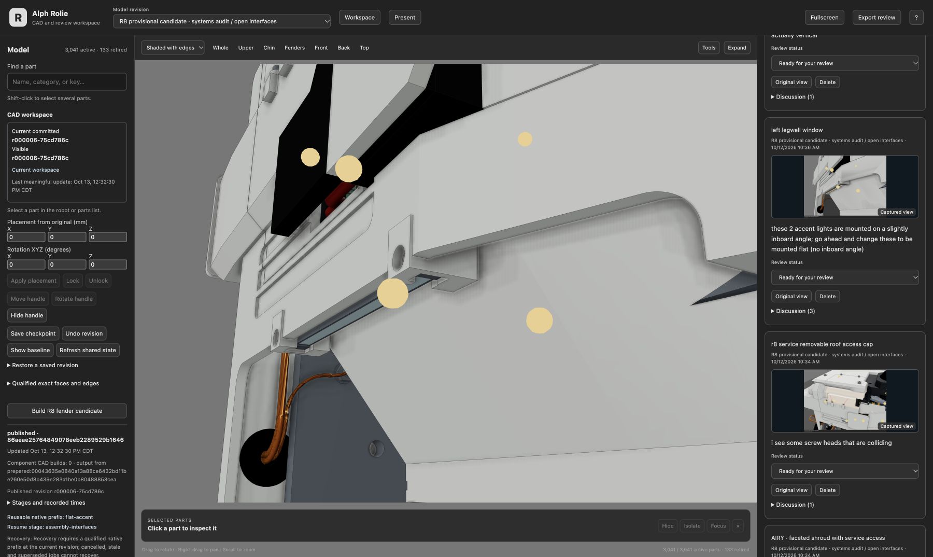Open review status dropdown under left legwell window

[x=845, y=277]
